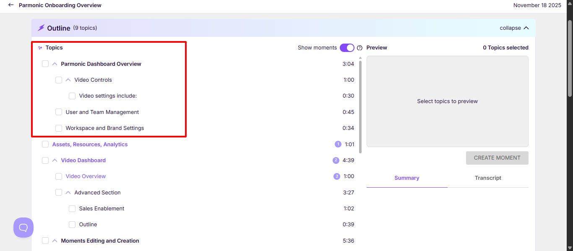This screenshot has height=251, width=573.
Task: Click the 5:36 duration value
Action: click(348, 241)
